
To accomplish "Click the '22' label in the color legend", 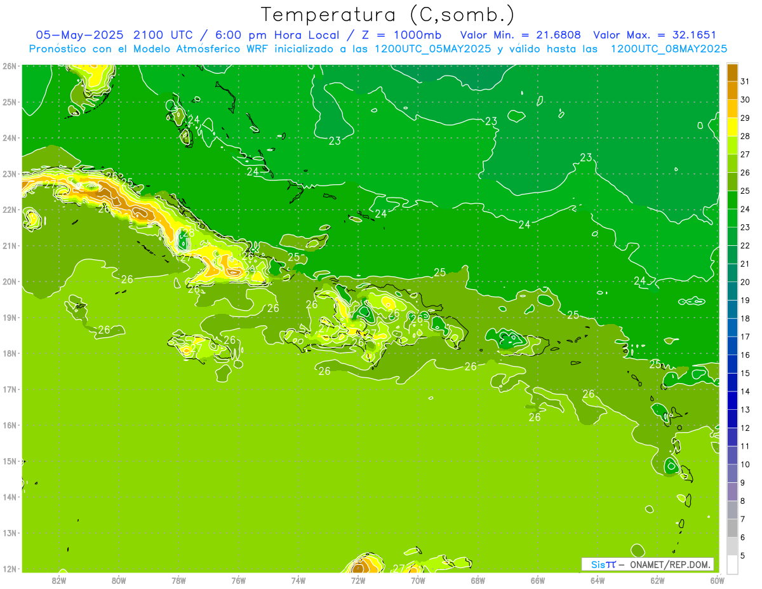I will [x=745, y=246].
